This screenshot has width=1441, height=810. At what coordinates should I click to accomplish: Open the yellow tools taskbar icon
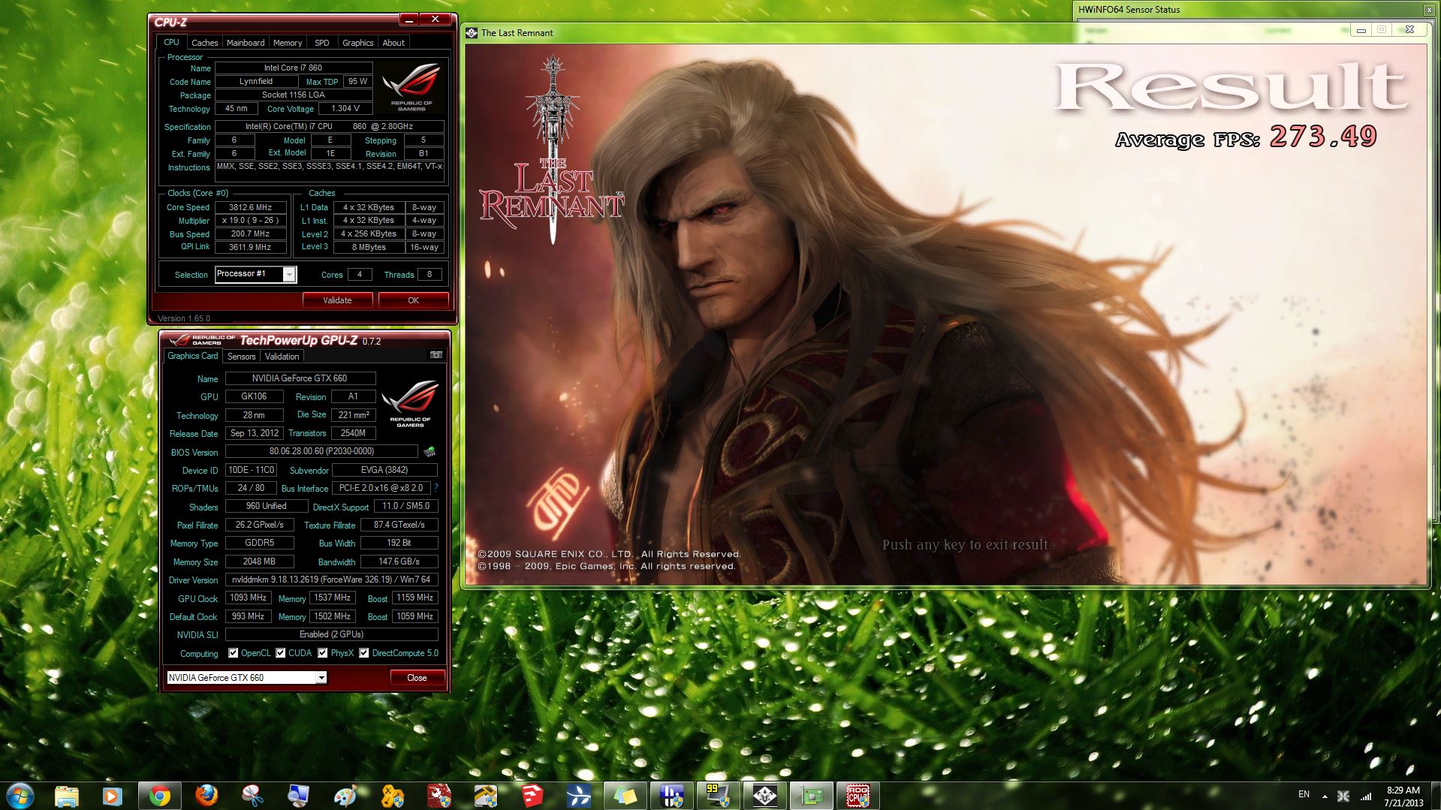(392, 796)
